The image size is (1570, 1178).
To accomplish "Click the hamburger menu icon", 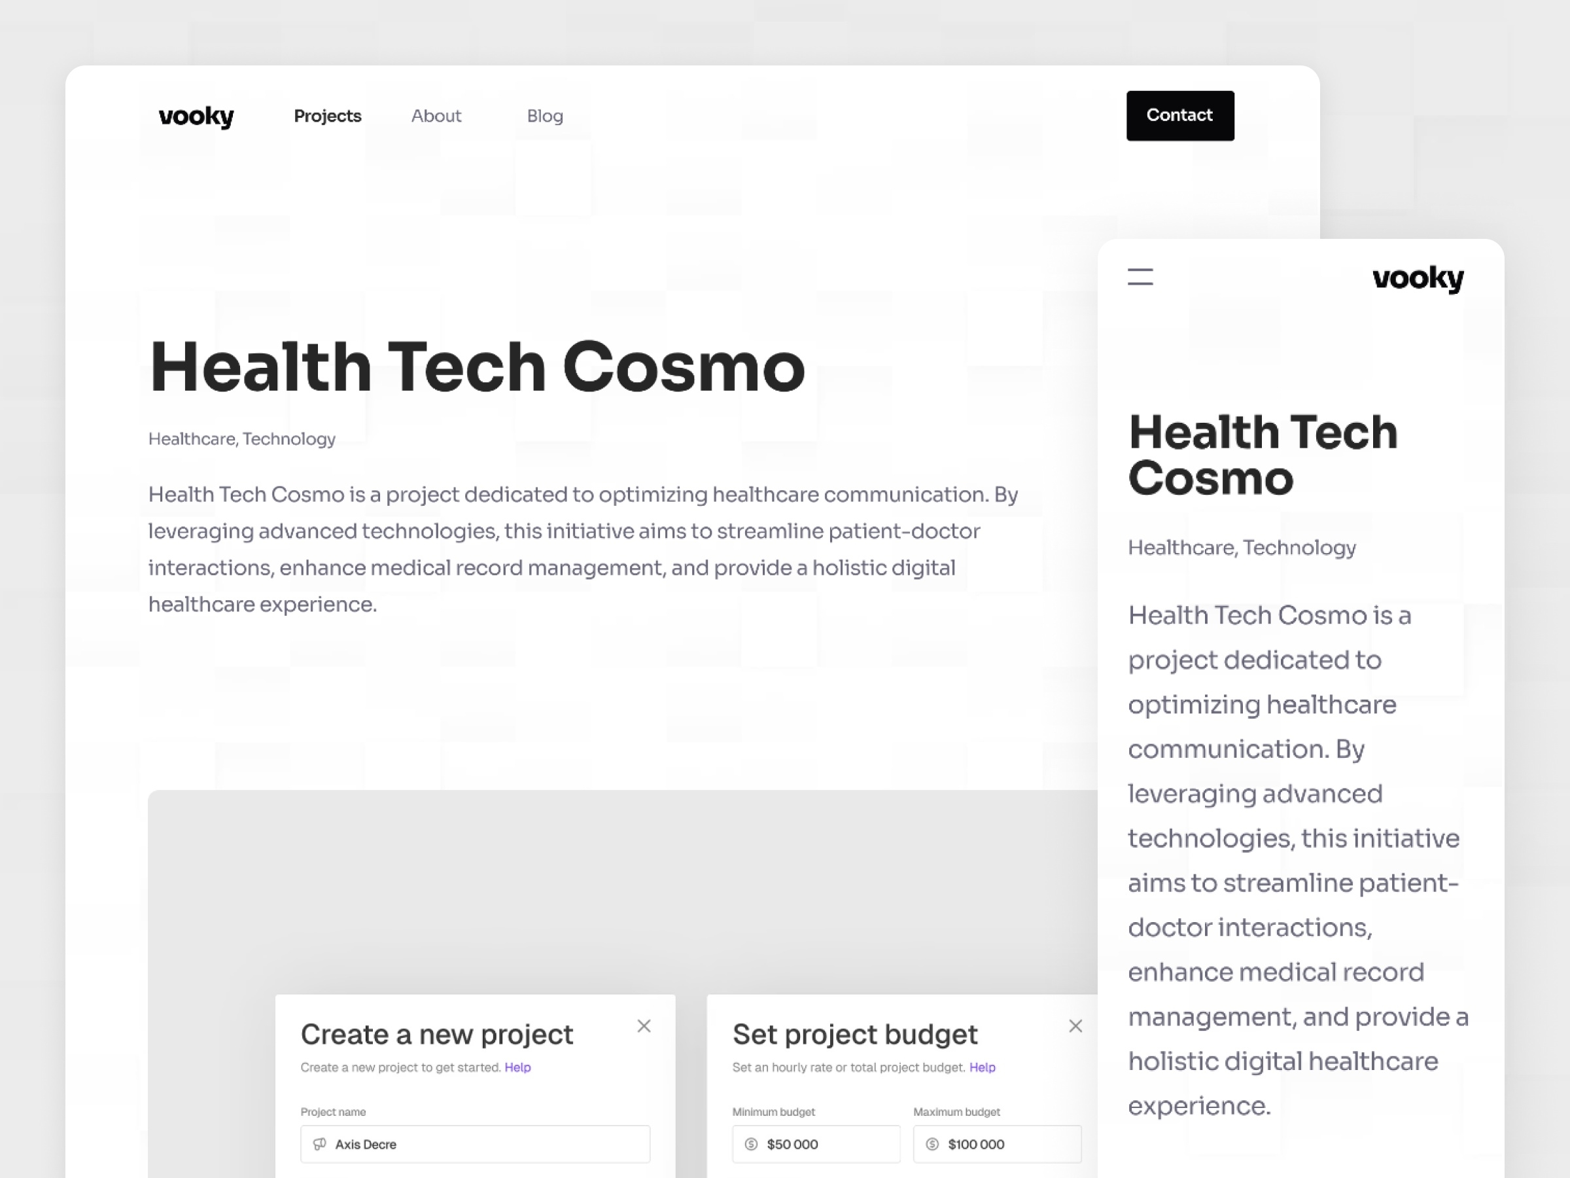I will [x=1140, y=276].
